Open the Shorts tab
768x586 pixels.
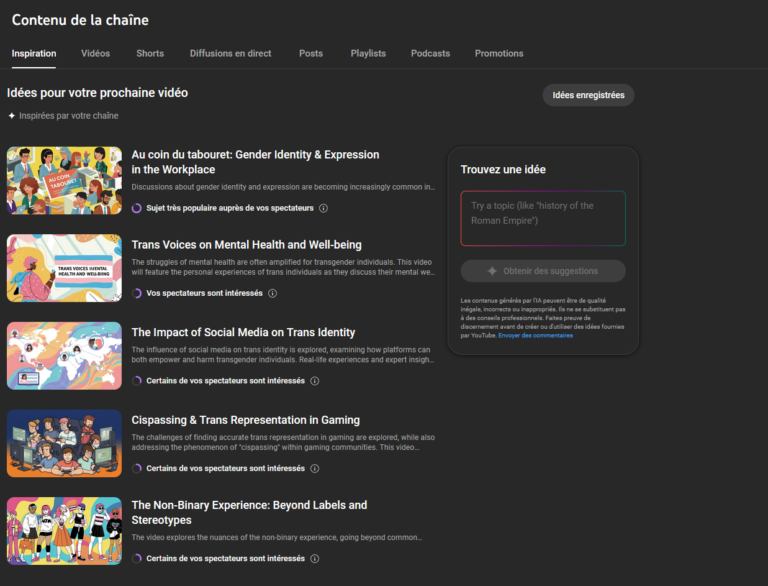coord(150,53)
